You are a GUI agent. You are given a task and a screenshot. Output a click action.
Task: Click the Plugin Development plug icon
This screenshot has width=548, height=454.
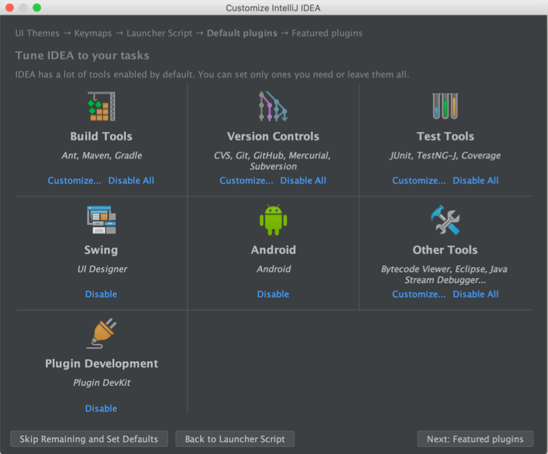coord(101,334)
